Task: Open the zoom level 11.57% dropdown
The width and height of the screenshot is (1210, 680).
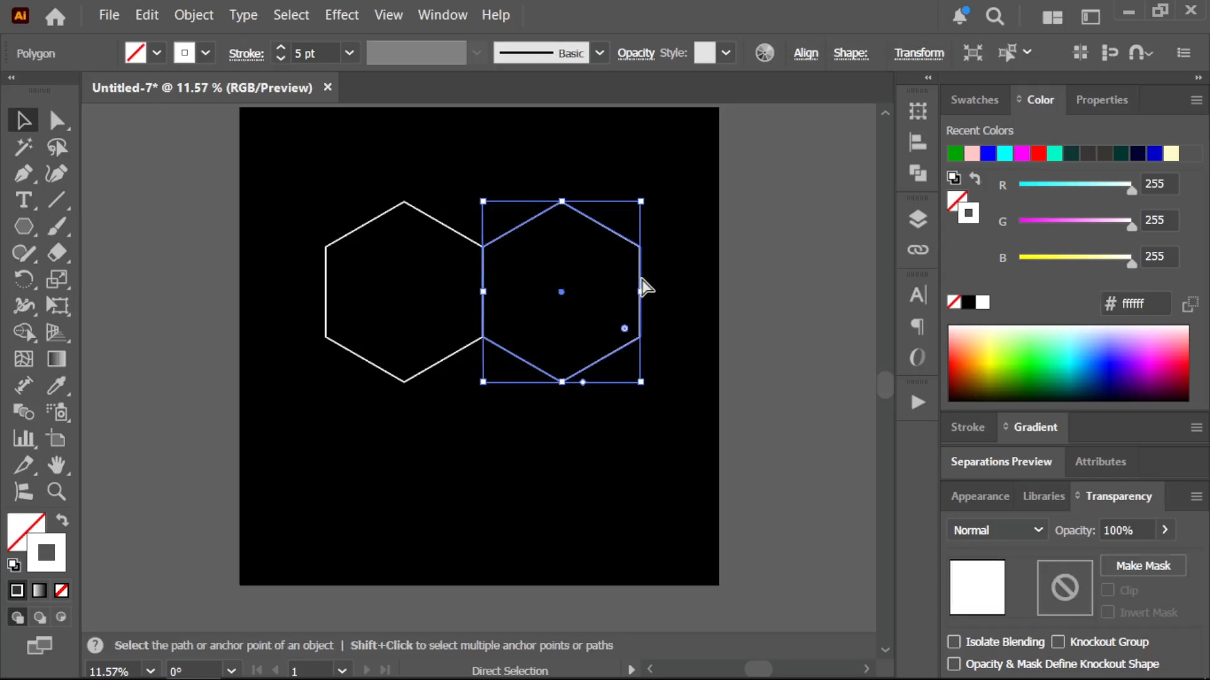Action: coord(151,671)
